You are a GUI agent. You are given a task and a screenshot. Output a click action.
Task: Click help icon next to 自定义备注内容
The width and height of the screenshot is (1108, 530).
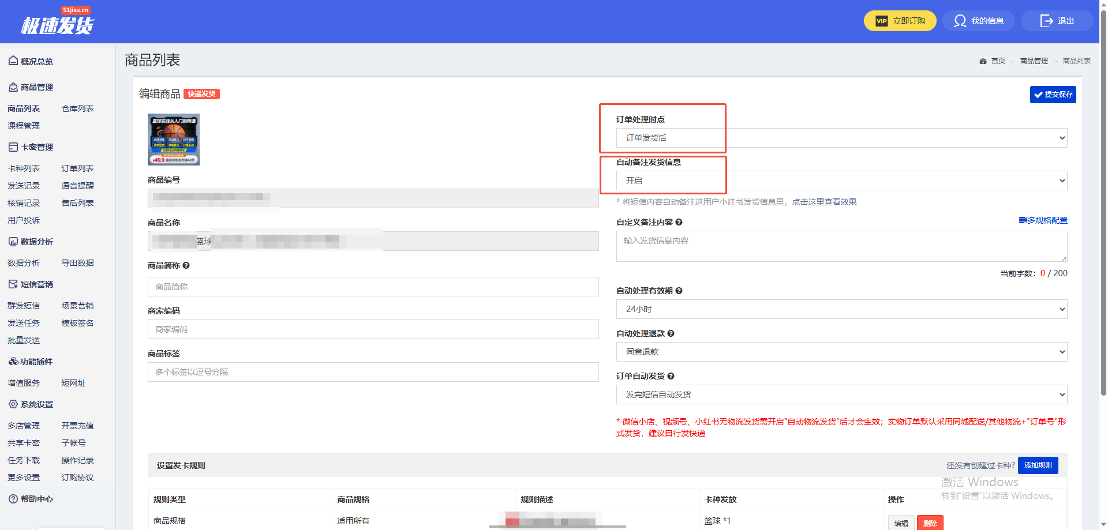click(679, 222)
